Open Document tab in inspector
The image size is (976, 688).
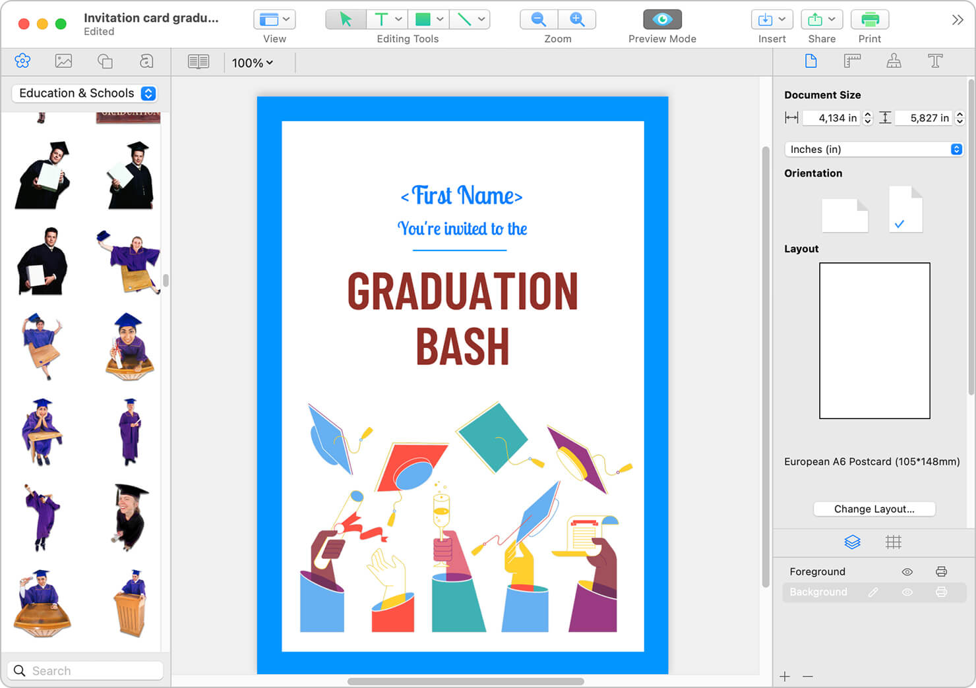[x=811, y=61]
